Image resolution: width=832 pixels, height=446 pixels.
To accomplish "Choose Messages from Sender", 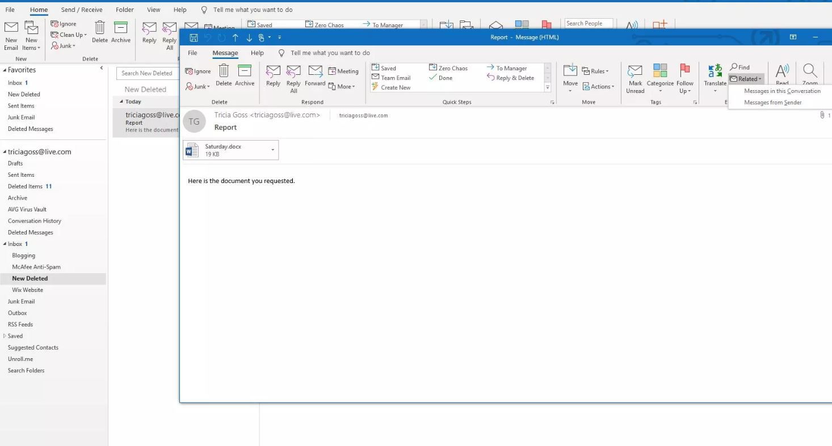I will [x=772, y=103].
